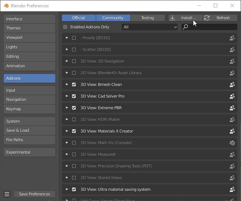Click community icon on MeasureIt row
The image size is (241, 201).
click(x=232, y=154)
